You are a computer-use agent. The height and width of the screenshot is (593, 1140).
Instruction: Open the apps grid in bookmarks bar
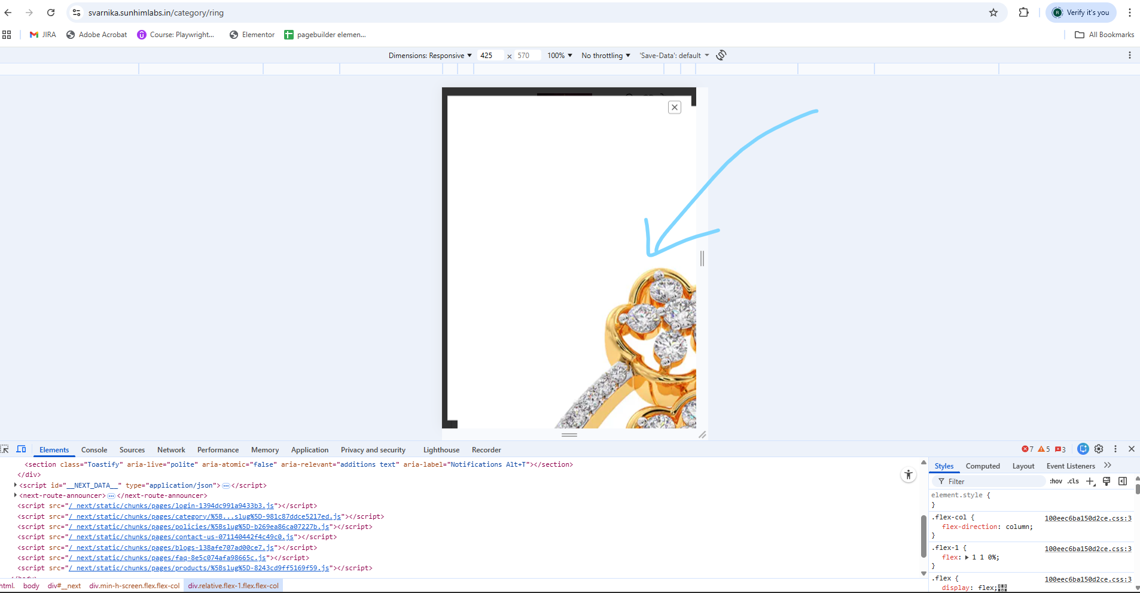pyautogui.click(x=7, y=35)
